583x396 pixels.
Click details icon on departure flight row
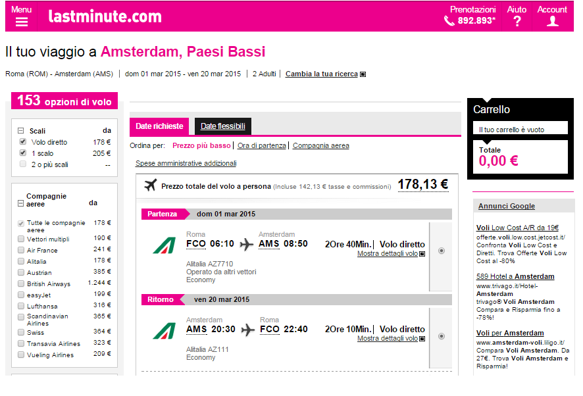[422, 254]
